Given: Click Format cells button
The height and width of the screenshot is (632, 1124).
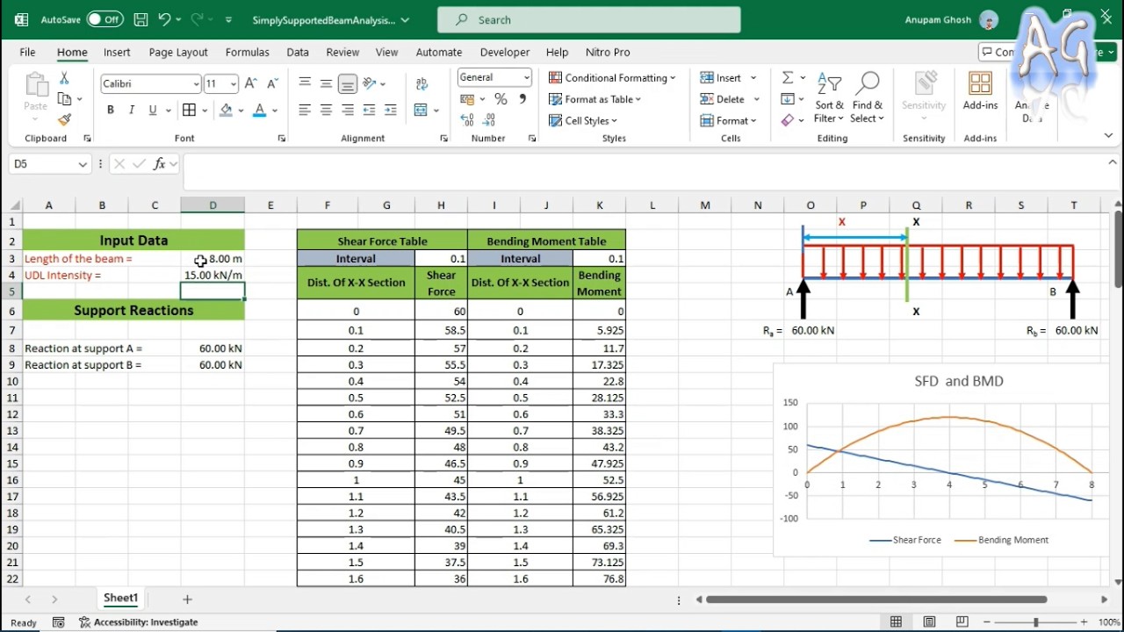Looking at the screenshot, I should (729, 120).
